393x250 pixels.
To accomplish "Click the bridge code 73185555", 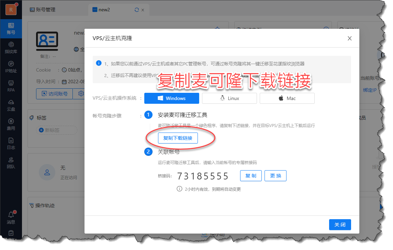I will pyautogui.click(x=203, y=176).
